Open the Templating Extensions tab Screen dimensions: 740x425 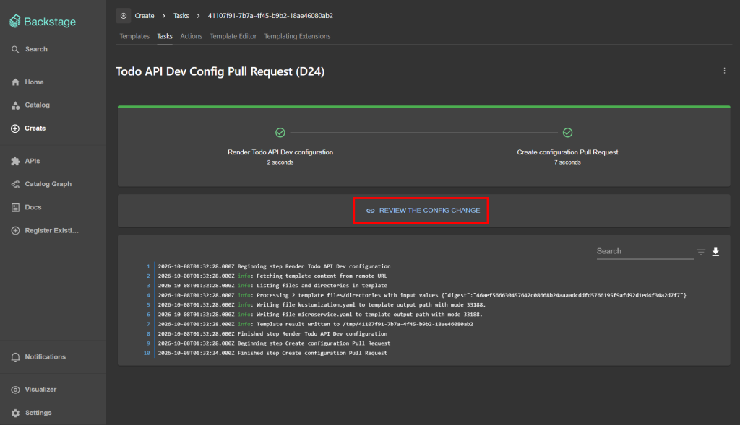coord(297,36)
